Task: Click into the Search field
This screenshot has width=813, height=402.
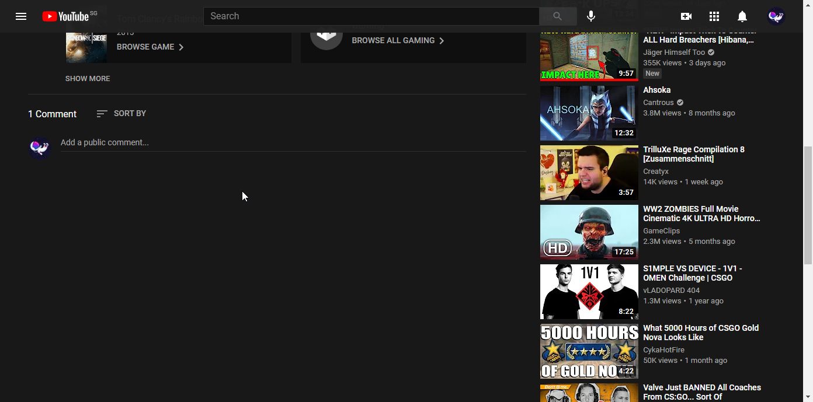Action: 371,16
